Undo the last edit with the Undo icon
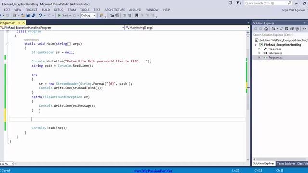The height and width of the screenshot is (173, 308). [x=40, y=15]
